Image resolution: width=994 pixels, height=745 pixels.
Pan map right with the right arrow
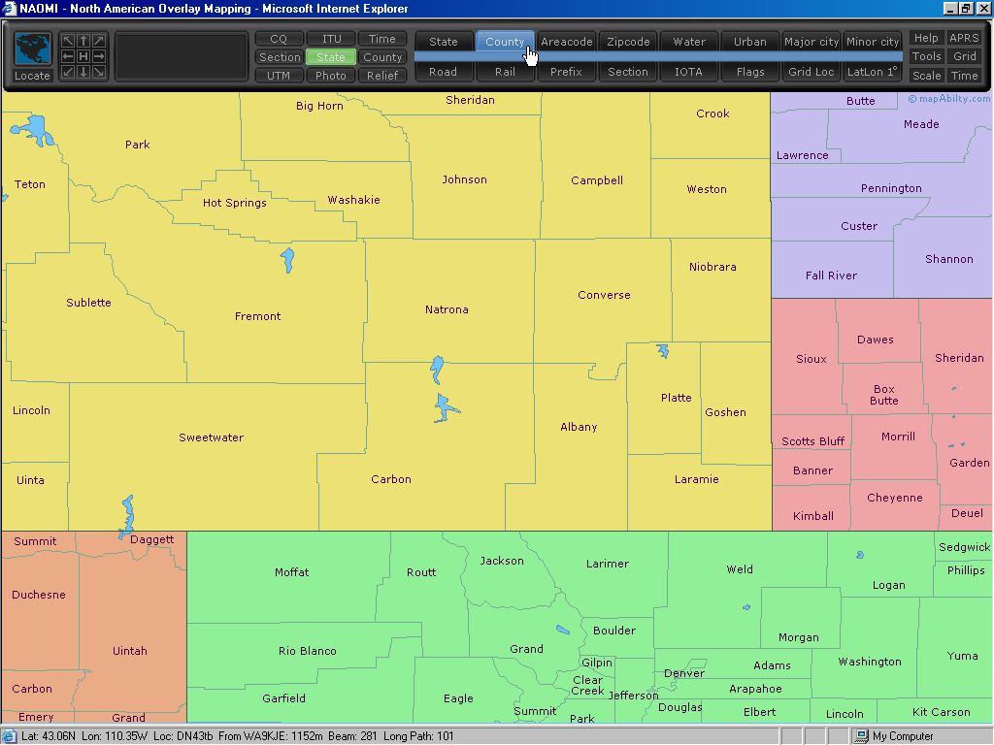click(99, 56)
